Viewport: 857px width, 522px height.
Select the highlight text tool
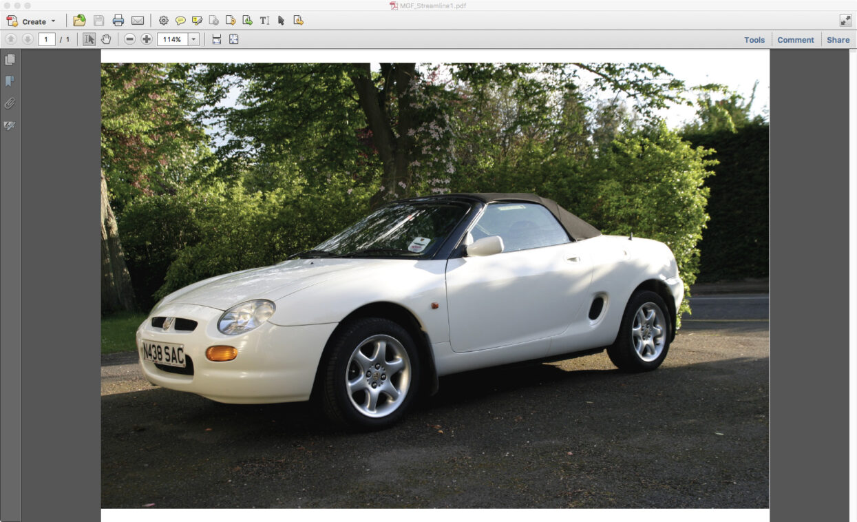[198, 21]
